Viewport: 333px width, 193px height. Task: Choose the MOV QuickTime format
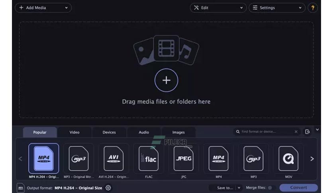click(288, 159)
